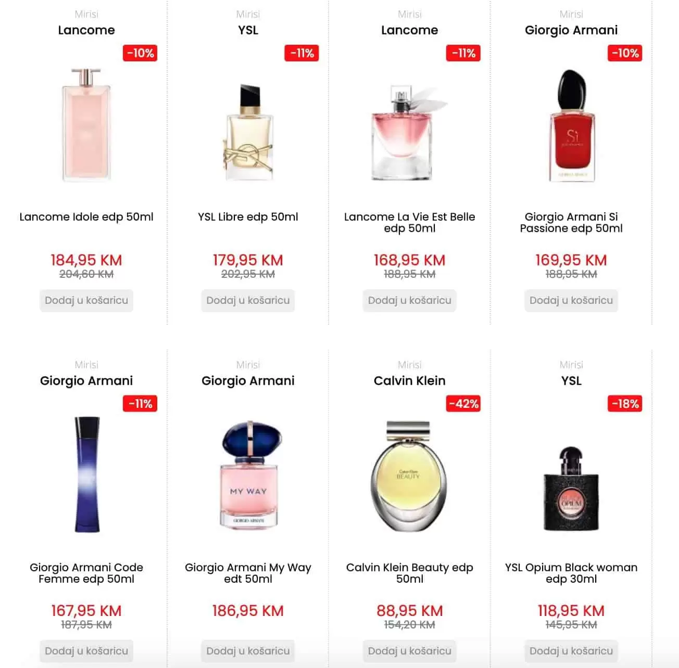The height and width of the screenshot is (668, 679).
Task: Add Calvin Klein Beauty to cart
Action: 409,651
